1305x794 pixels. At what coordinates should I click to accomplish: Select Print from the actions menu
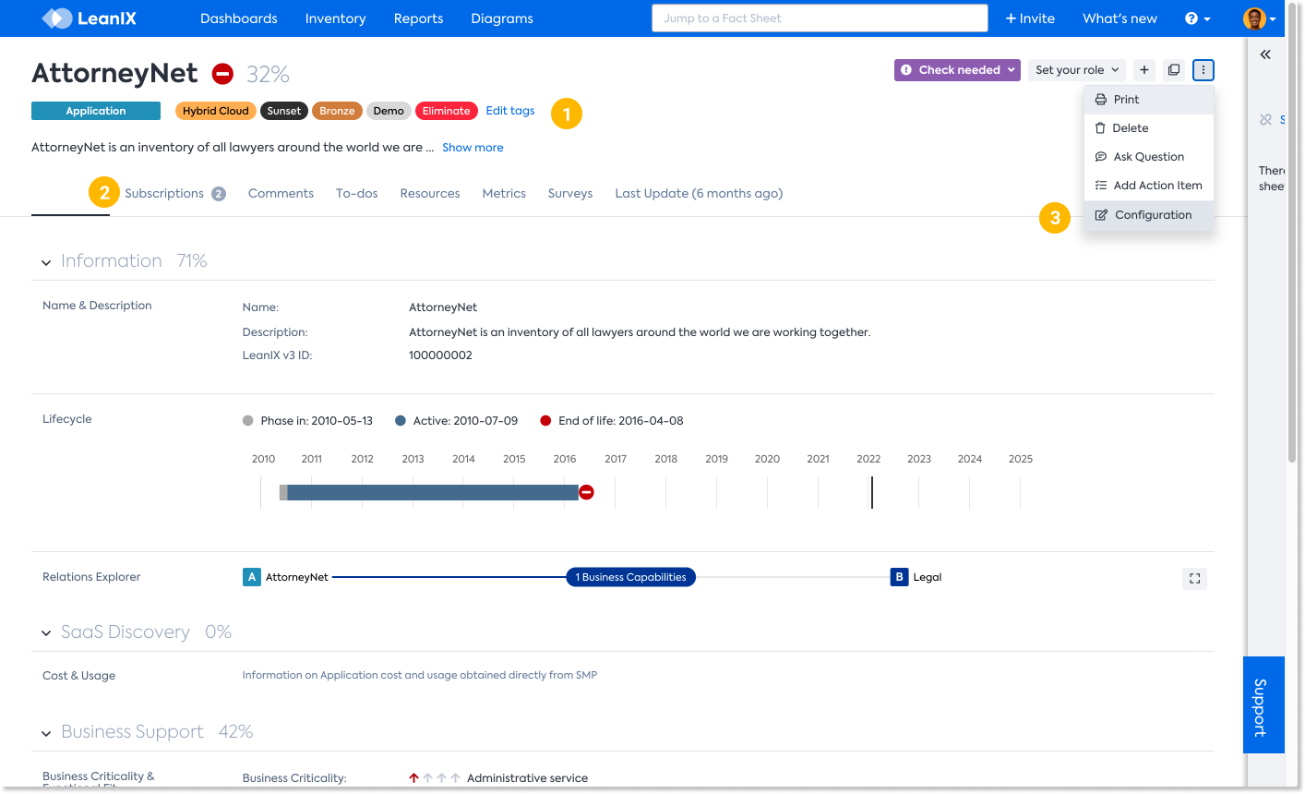coord(1149,100)
